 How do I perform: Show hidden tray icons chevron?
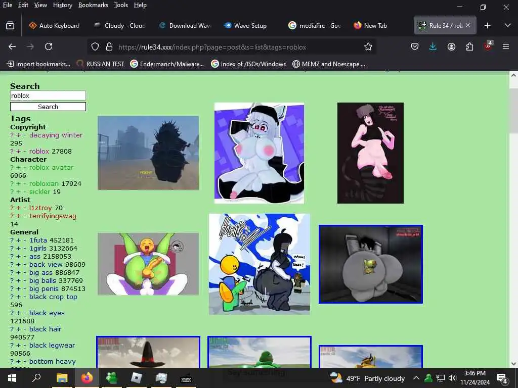[416, 378]
